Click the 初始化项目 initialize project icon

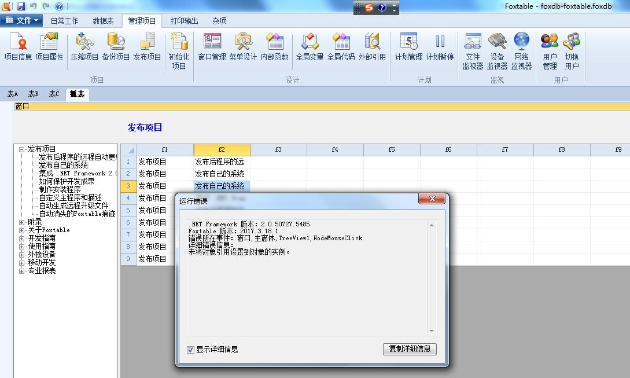point(179,51)
